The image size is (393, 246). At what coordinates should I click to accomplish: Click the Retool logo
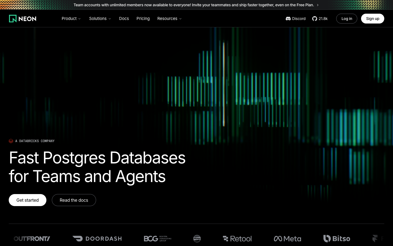pyautogui.click(x=237, y=239)
